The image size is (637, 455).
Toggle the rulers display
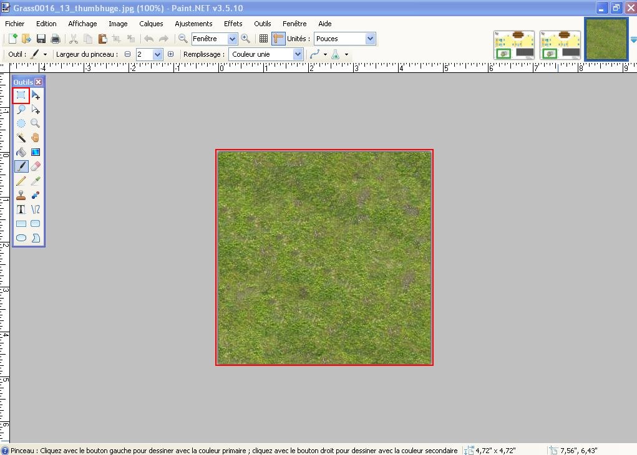click(x=278, y=39)
